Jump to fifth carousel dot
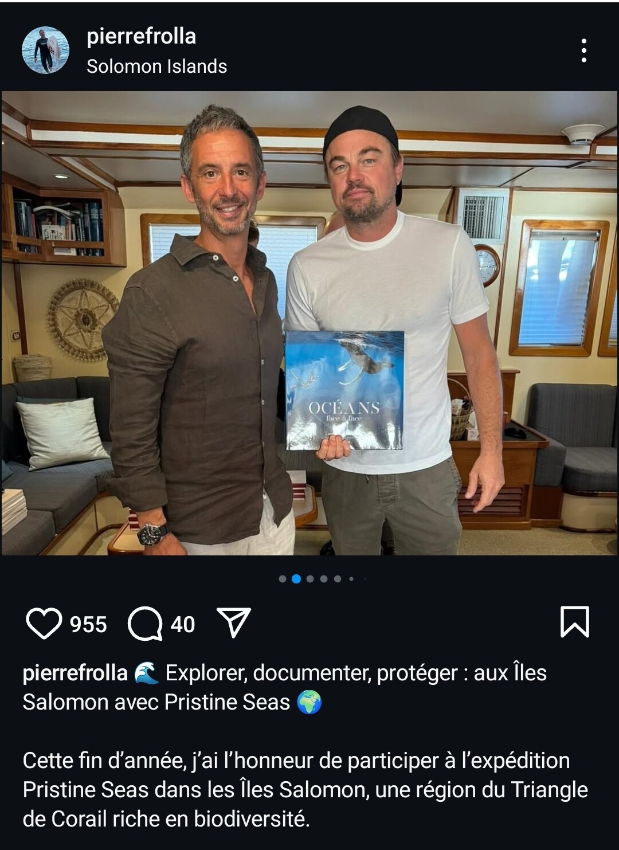 [x=338, y=579]
